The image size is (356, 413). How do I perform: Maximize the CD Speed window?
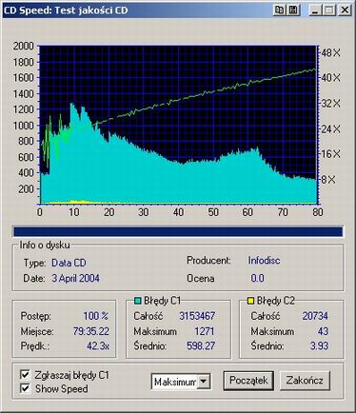329,10
